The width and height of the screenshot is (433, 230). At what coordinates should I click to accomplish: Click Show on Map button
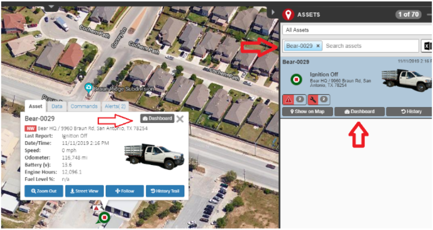(307, 112)
